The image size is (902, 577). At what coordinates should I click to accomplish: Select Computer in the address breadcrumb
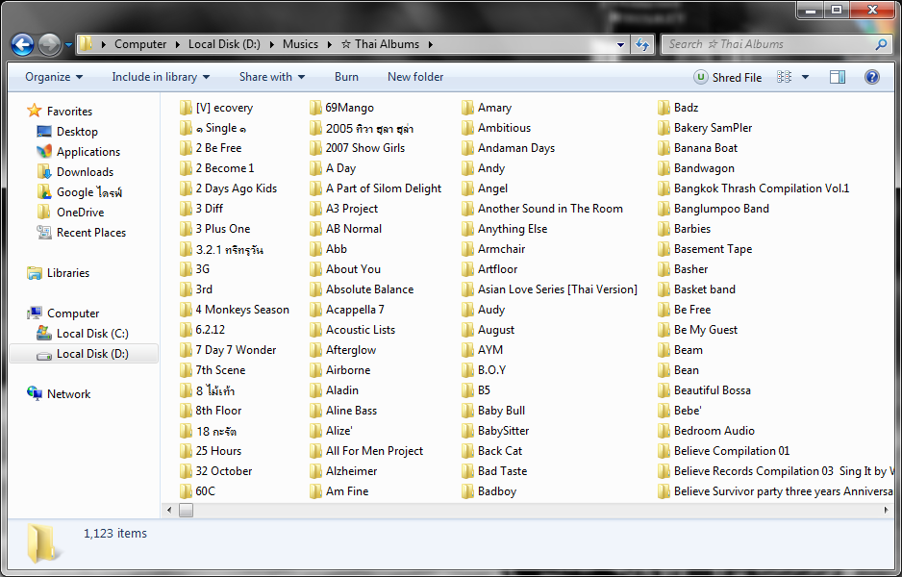point(140,44)
